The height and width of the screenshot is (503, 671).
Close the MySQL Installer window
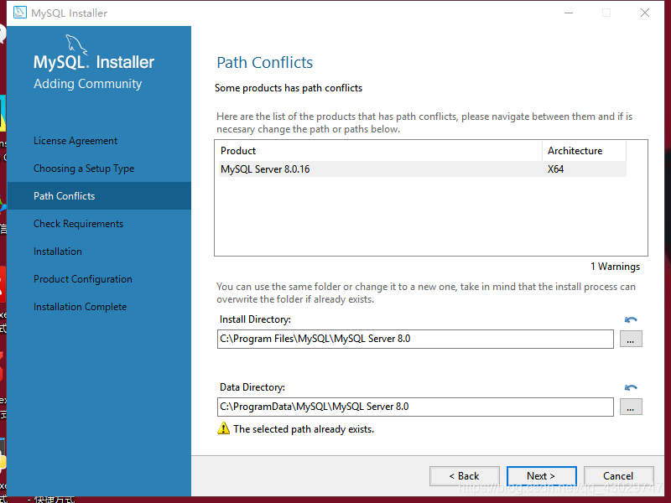645,13
